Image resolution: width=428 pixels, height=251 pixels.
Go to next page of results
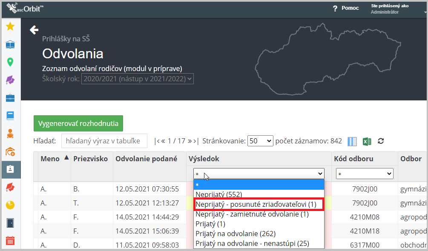coord(190,141)
